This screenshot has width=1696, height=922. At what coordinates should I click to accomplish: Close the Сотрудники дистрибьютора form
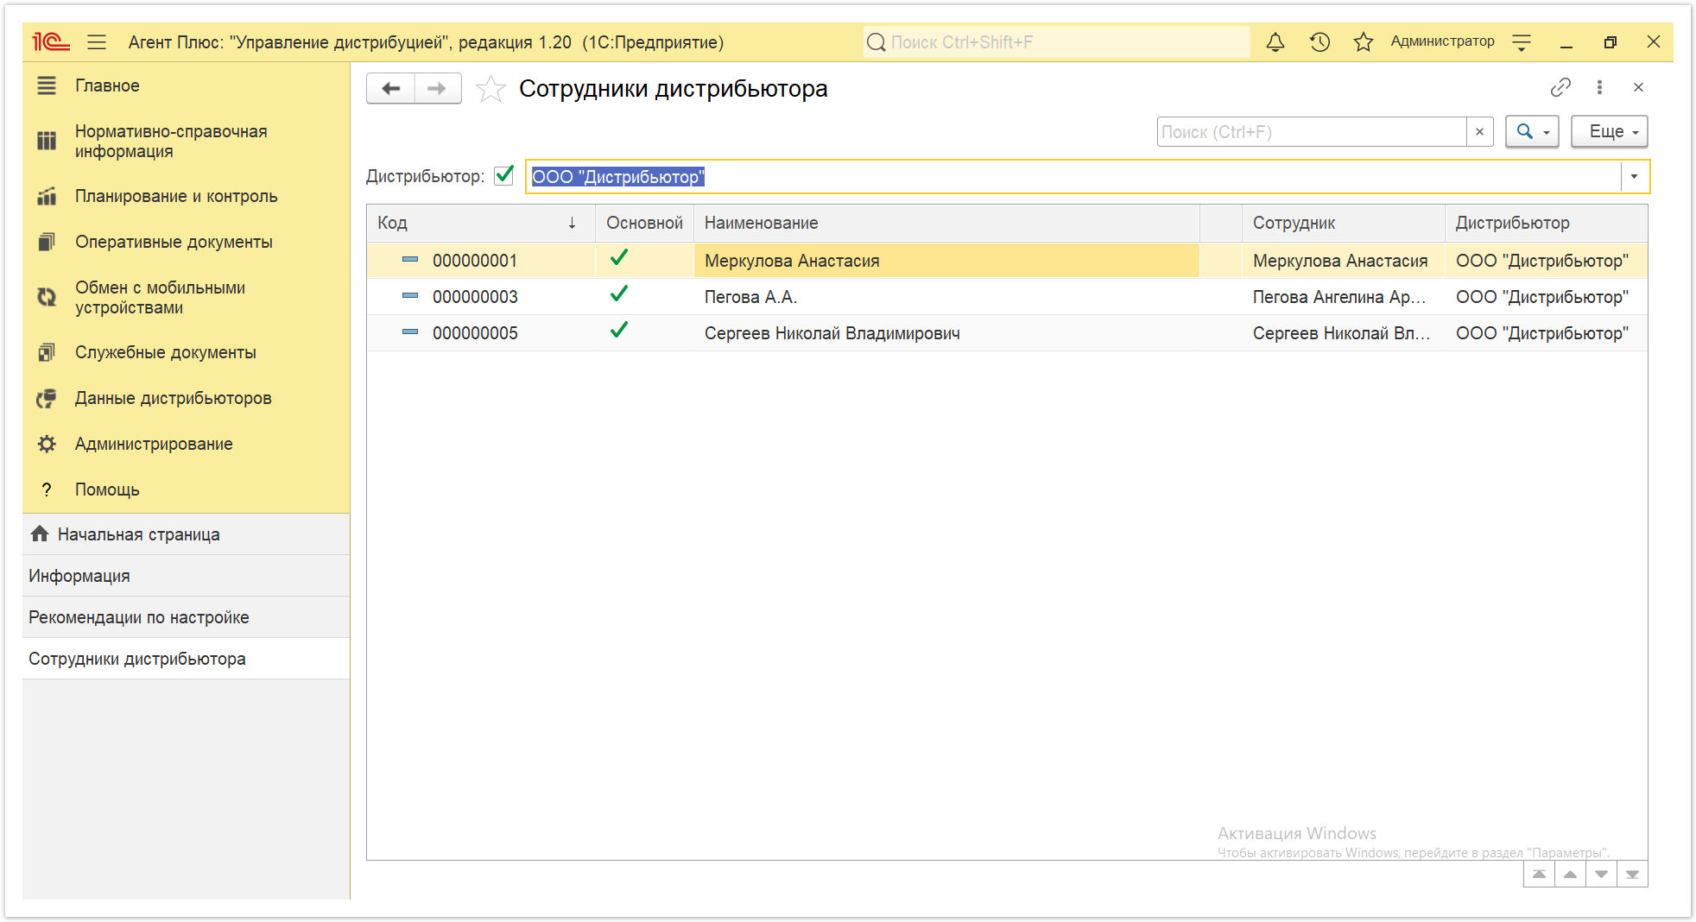click(x=1638, y=87)
